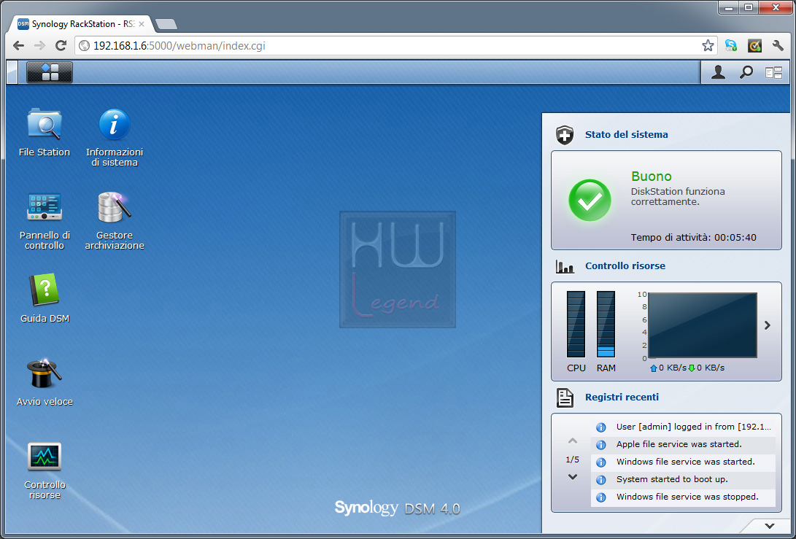Select 'Apple file service was started' entry

click(684, 444)
